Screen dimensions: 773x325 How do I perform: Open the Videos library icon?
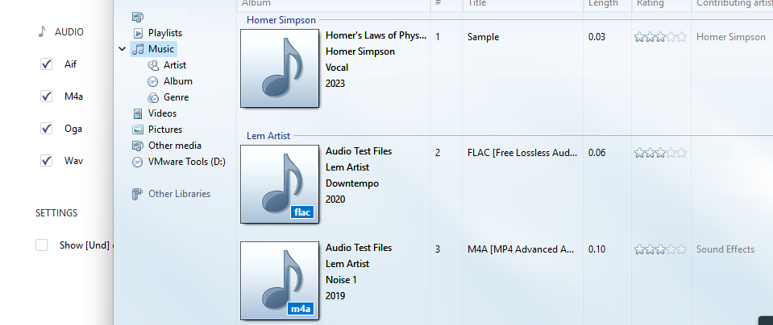point(138,113)
